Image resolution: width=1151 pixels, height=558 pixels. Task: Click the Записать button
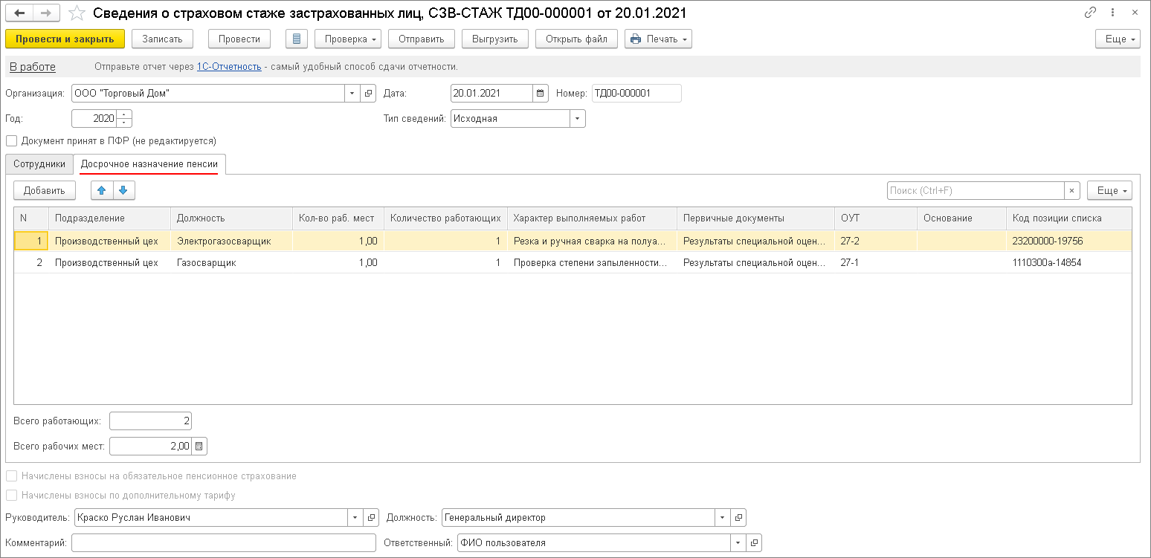(162, 39)
